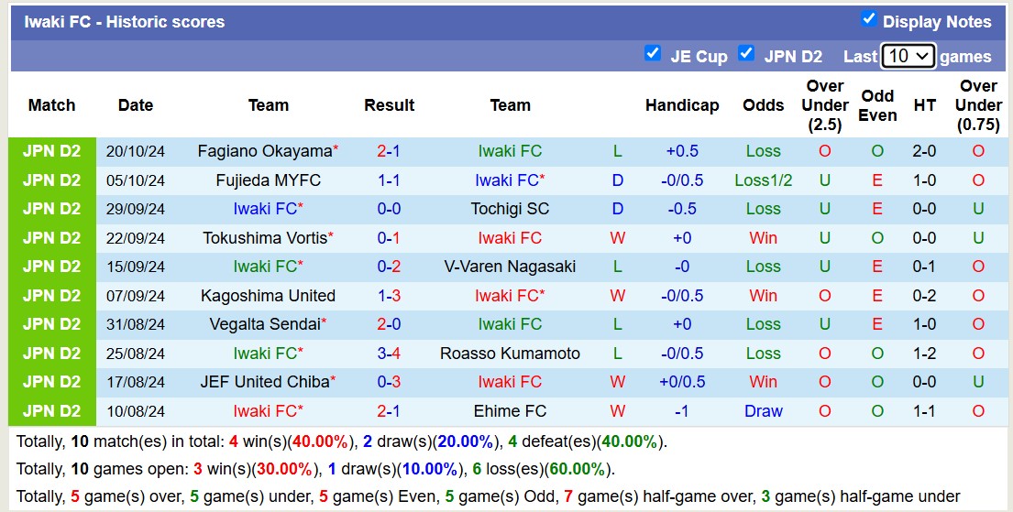Click the JPN D2 label for 20/10/24 match

[51, 151]
